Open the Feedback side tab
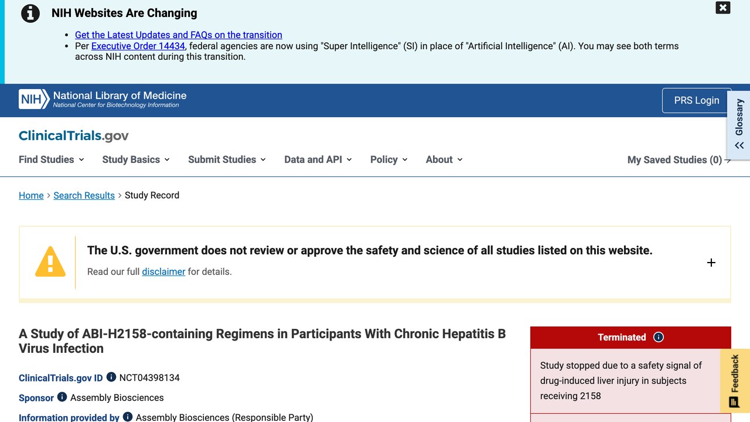 click(x=735, y=381)
